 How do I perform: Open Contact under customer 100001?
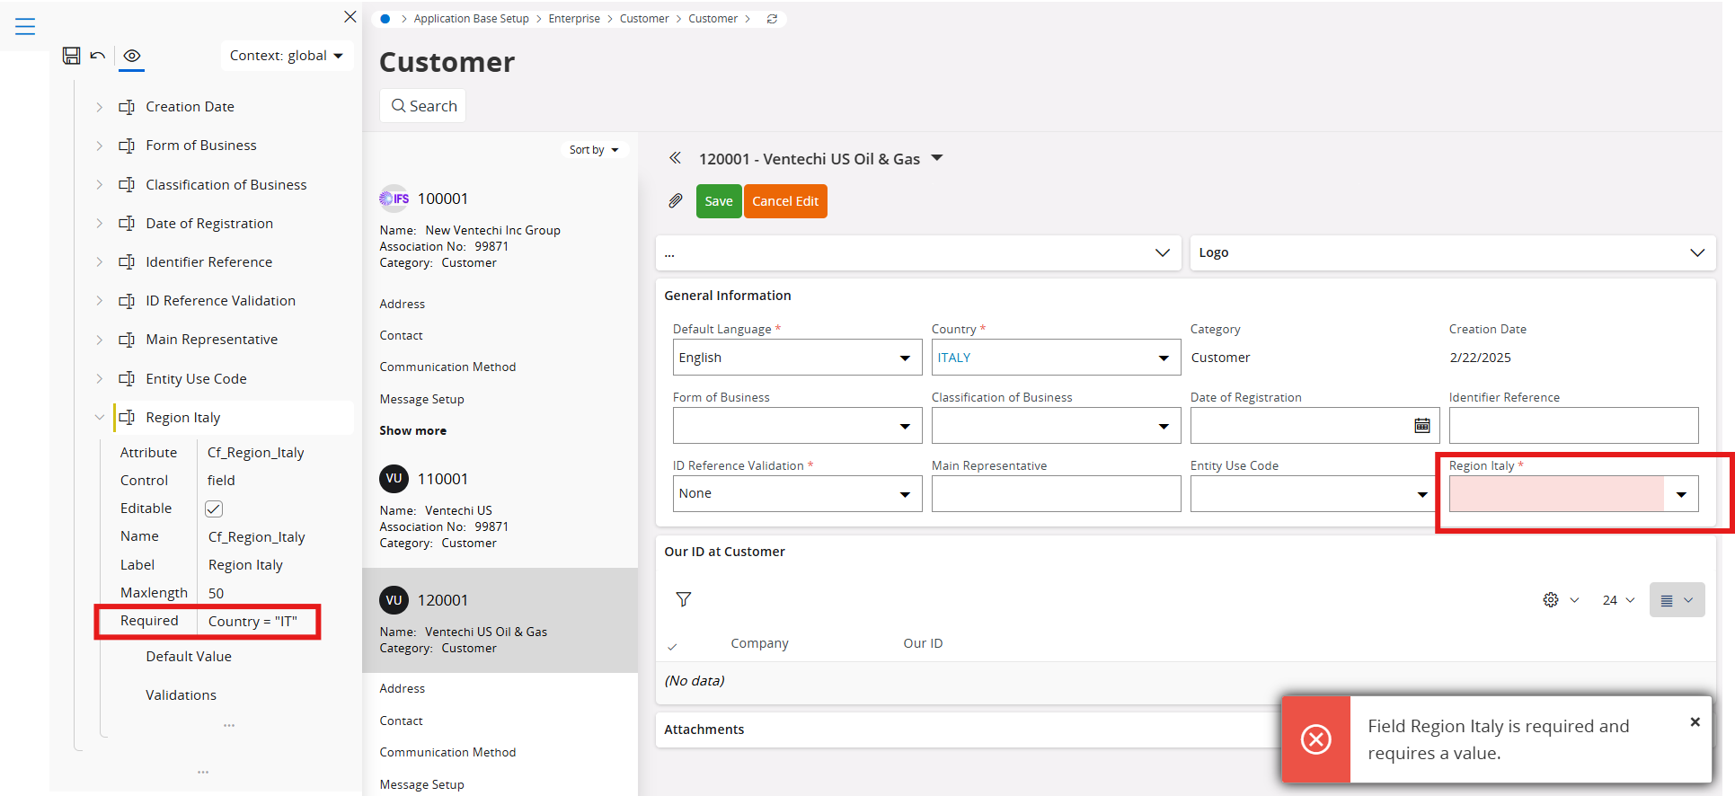pos(401,336)
